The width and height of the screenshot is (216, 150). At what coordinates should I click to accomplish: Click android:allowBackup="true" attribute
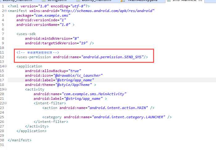point(53,71)
